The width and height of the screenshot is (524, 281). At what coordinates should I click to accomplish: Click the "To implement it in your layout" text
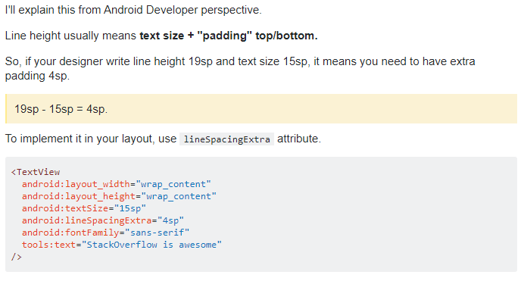click(91, 139)
